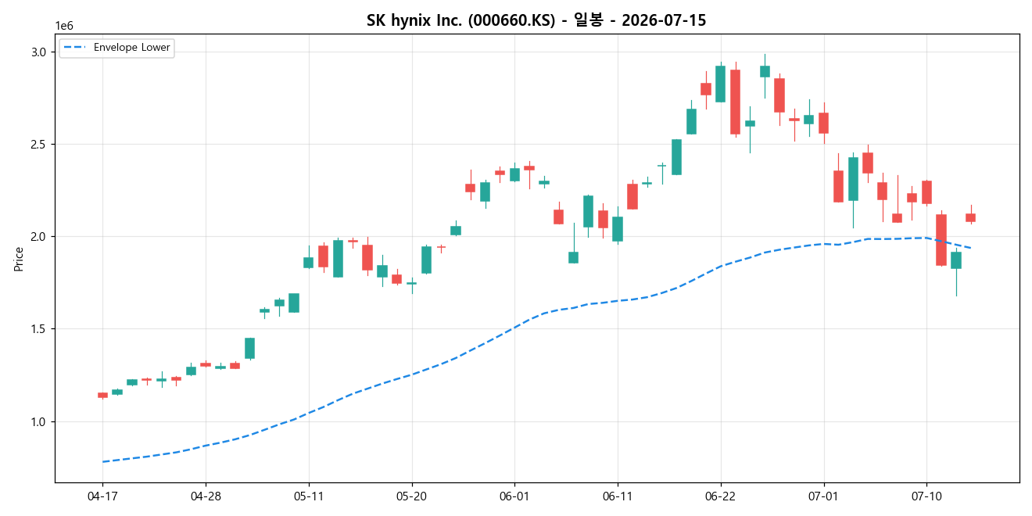This screenshot has height=516, width=1032.
Task: Click the last red candlestick on the right
Action: (x=970, y=217)
